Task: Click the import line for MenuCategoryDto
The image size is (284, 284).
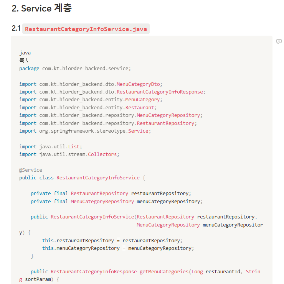Action: pos(91,84)
